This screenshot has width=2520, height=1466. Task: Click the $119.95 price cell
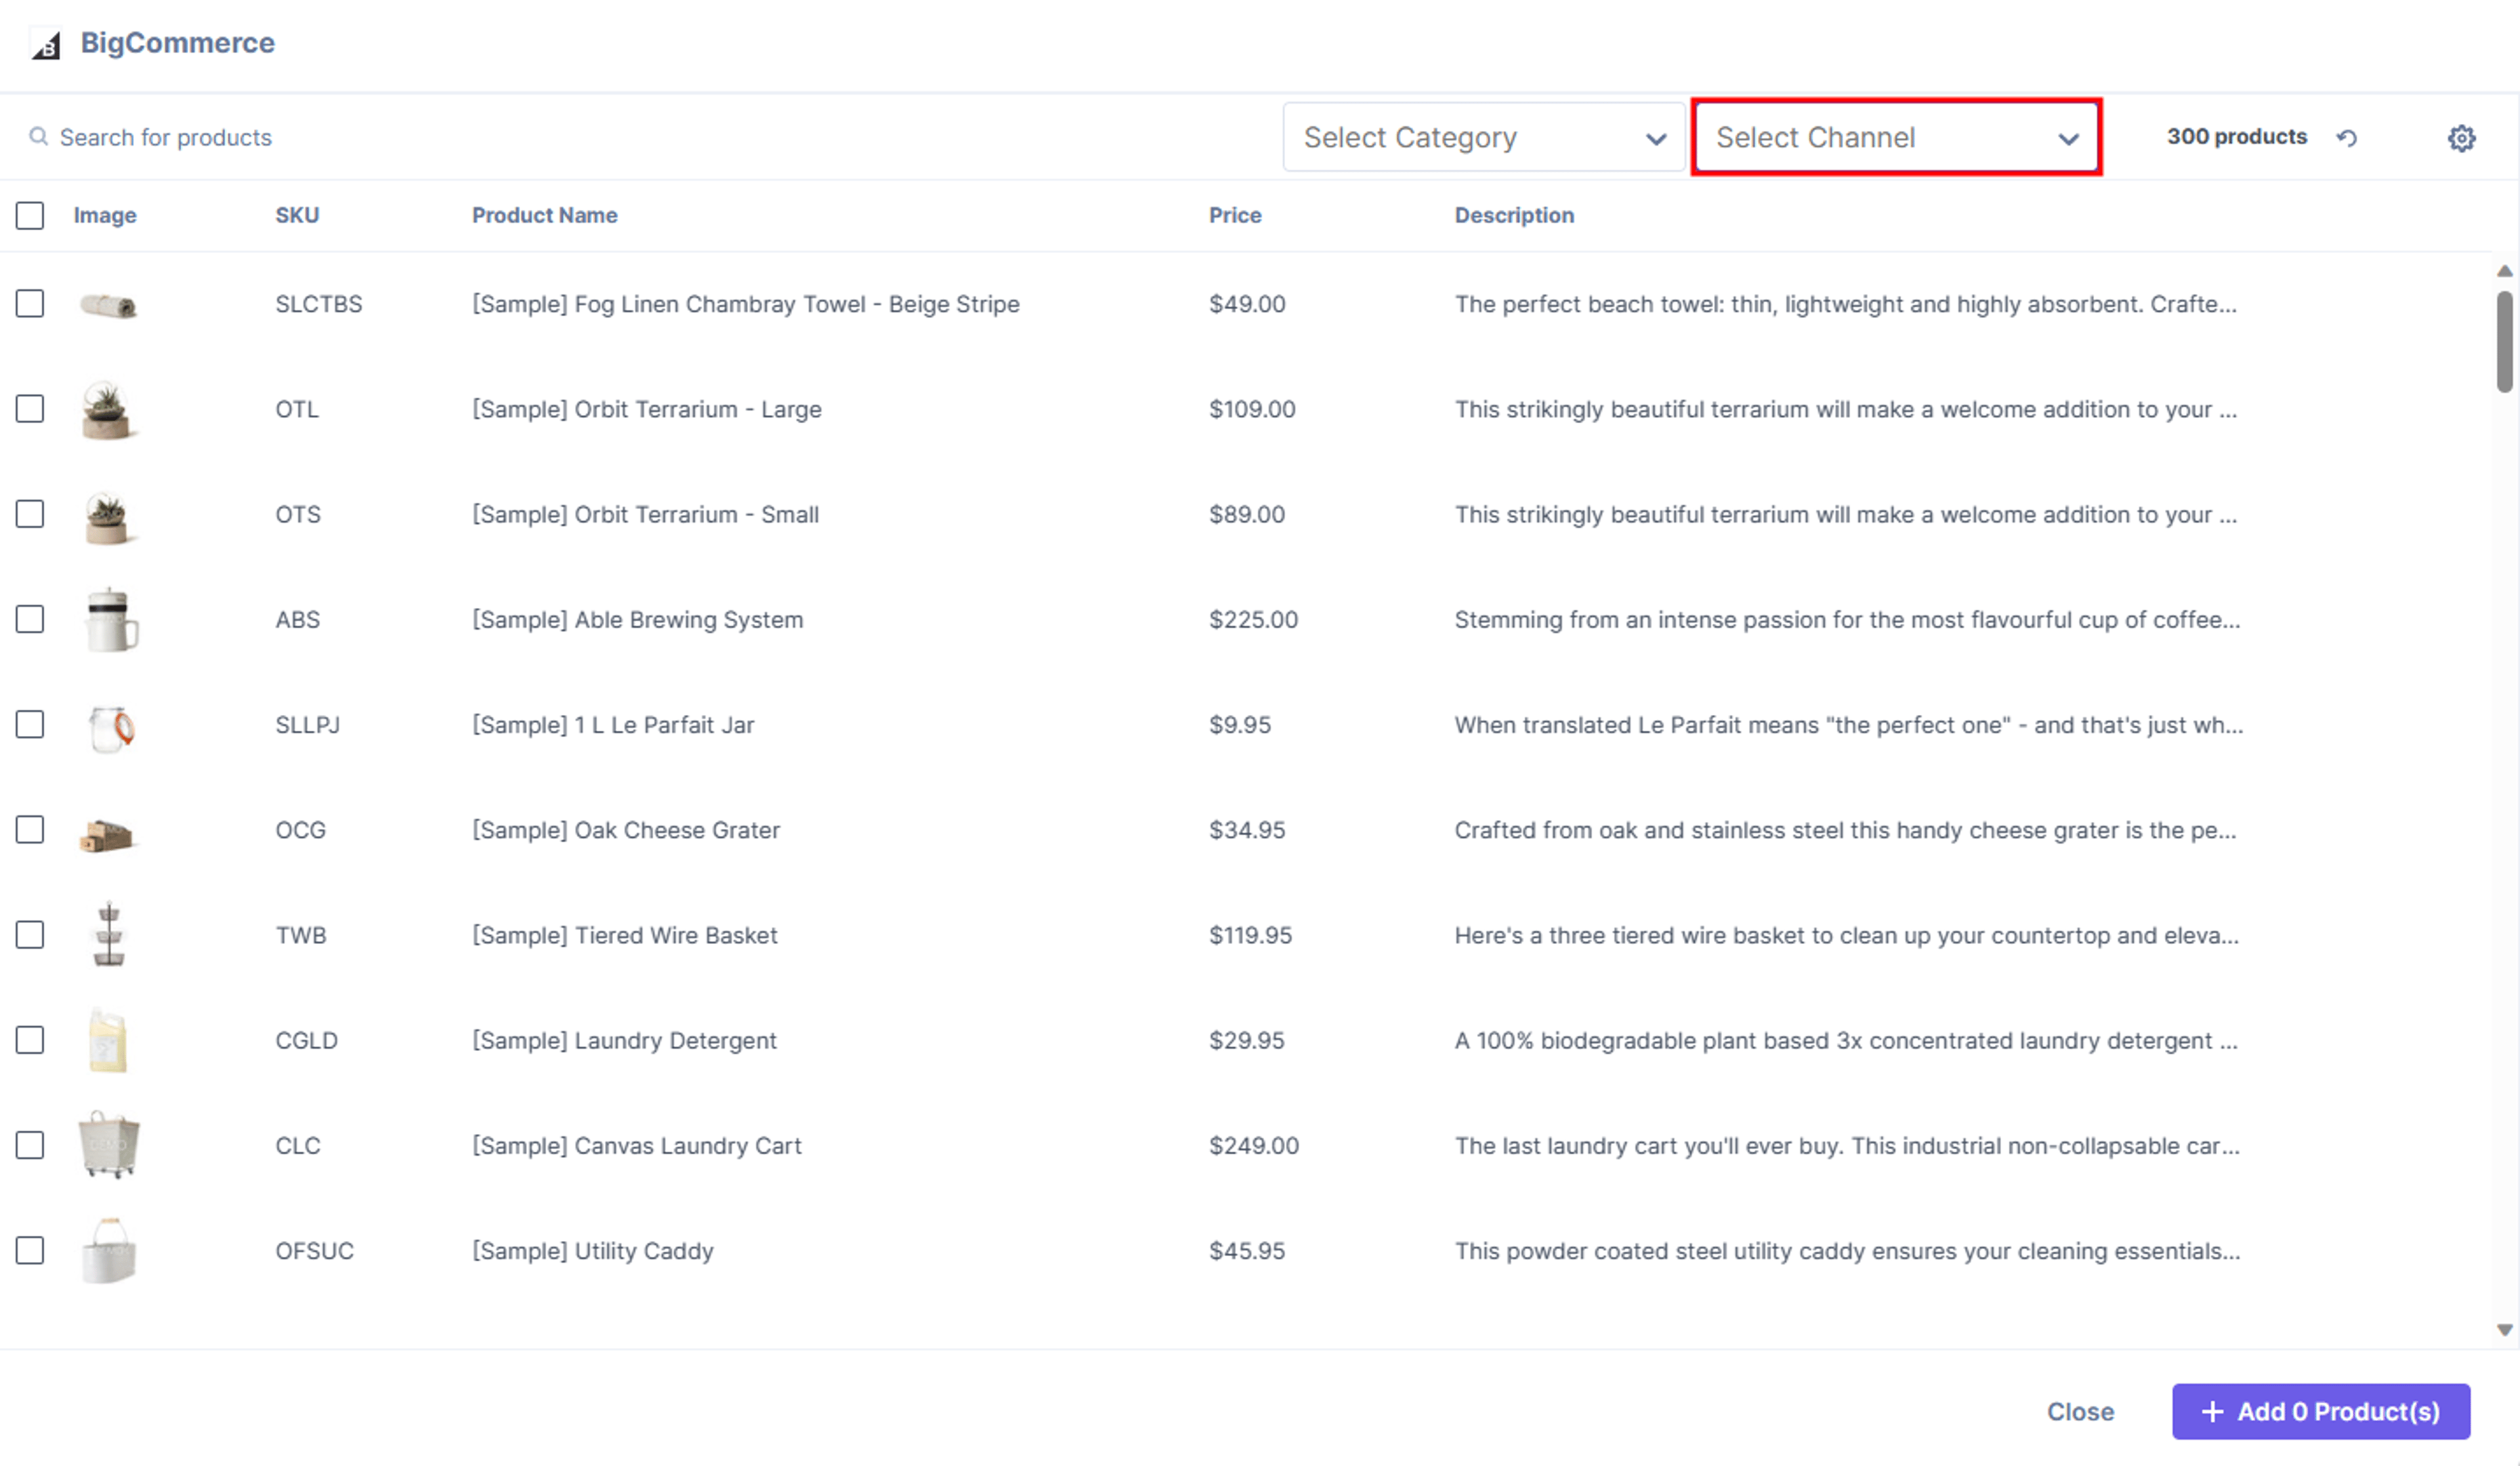(1250, 935)
